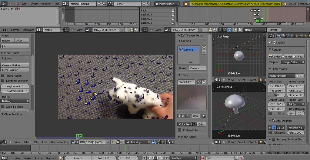The height and width of the screenshot is (160, 310).
Task: Open the Tracking mode dropdown in clip editor
Action: point(138,142)
